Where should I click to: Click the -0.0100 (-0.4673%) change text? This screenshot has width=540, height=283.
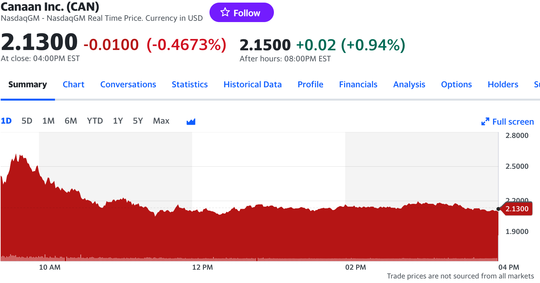coord(155,44)
